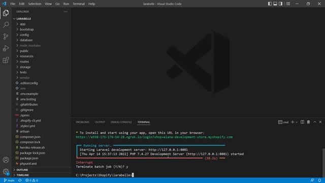Open the Explorer view in activity bar
The image size is (325, 183).
point(6,13)
